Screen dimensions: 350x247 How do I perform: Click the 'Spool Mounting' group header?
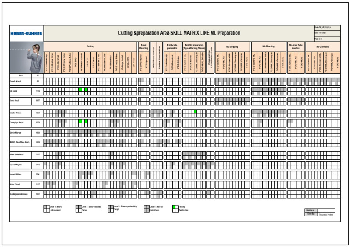144,46
